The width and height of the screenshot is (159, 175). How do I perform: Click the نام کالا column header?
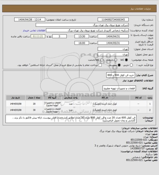click(x=105, y=98)
